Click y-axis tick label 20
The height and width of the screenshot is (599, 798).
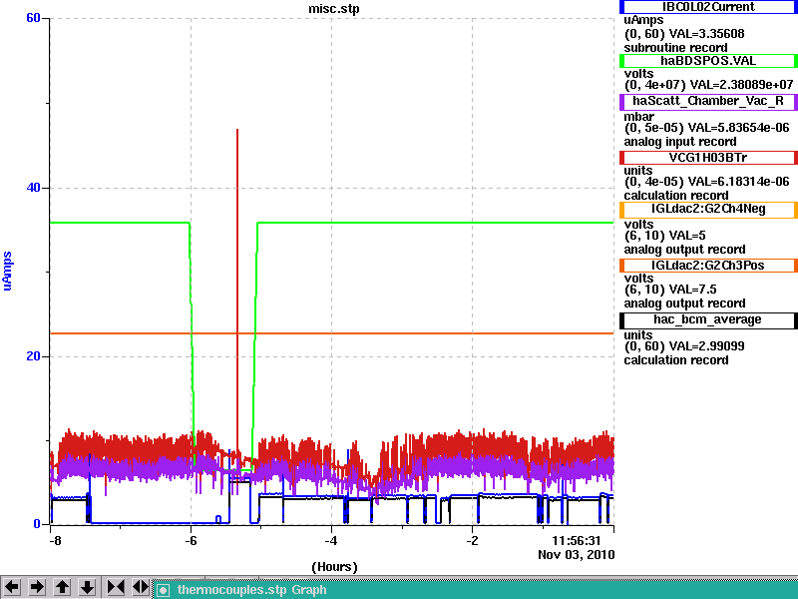coord(33,356)
